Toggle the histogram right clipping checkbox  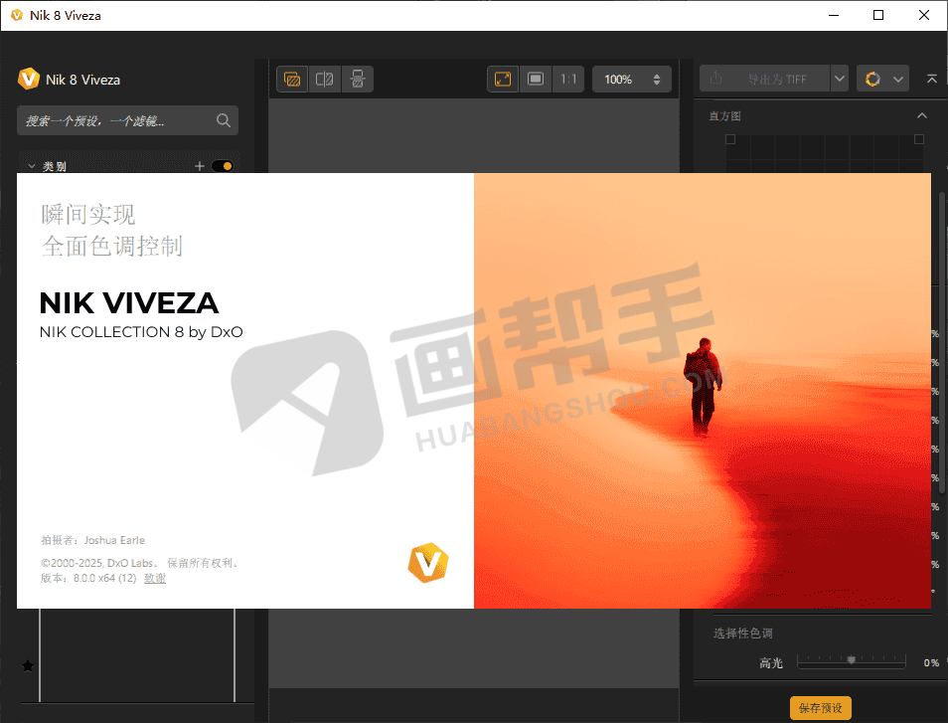(x=919, y=139)
